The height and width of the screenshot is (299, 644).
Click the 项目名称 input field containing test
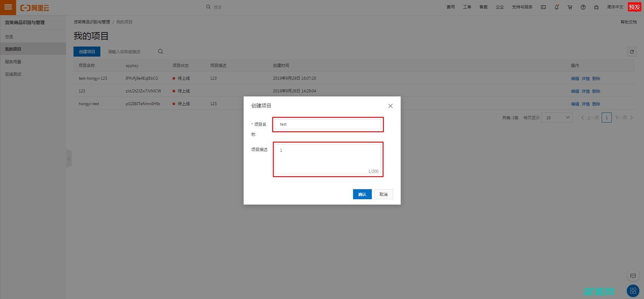click(x=328, y=124)
